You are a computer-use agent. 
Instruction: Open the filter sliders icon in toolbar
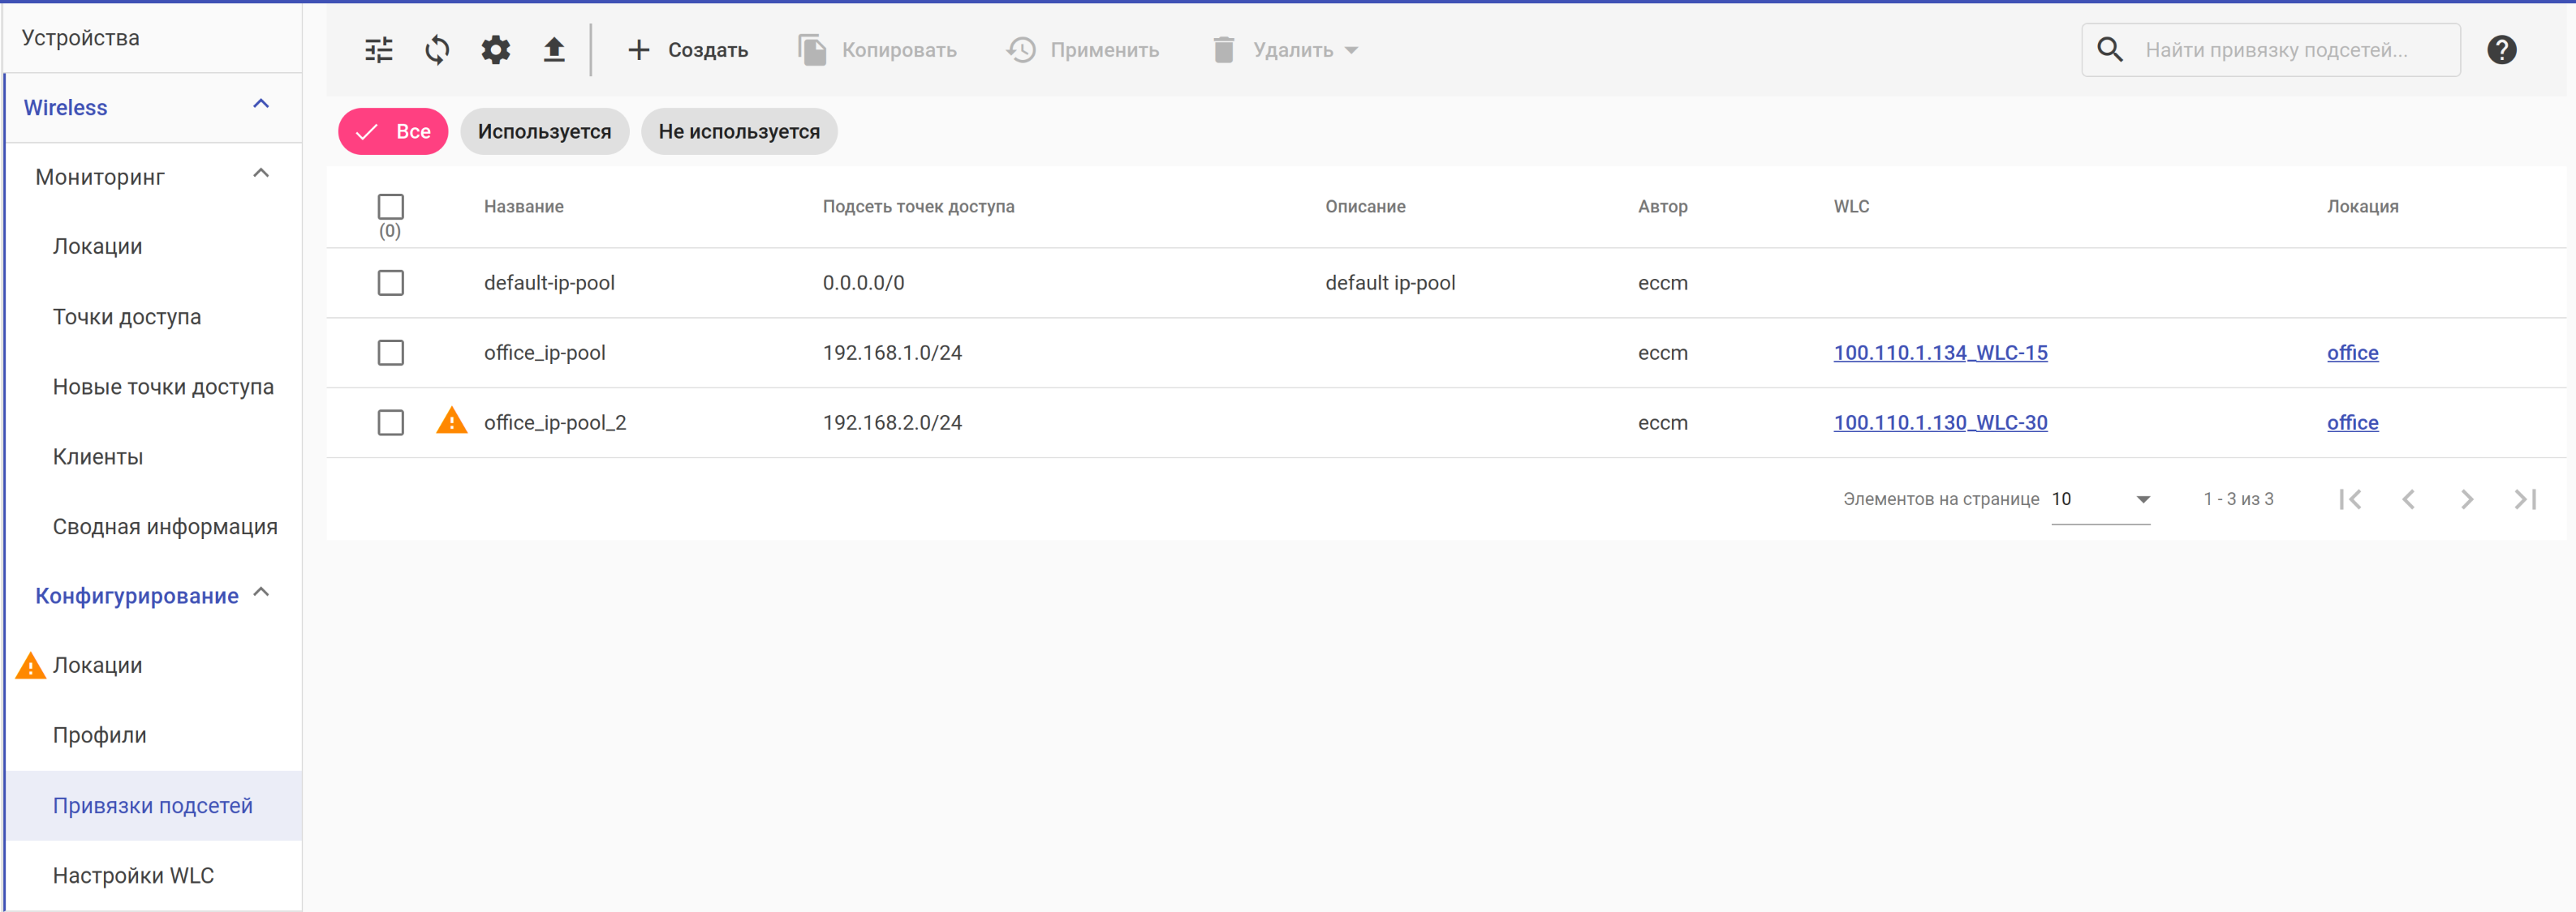[378, 50]
